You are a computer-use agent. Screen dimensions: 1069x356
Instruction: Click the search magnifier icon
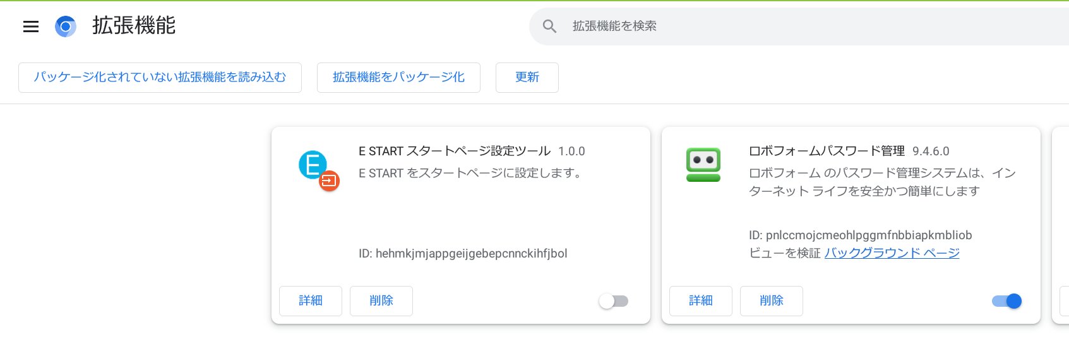549,27
